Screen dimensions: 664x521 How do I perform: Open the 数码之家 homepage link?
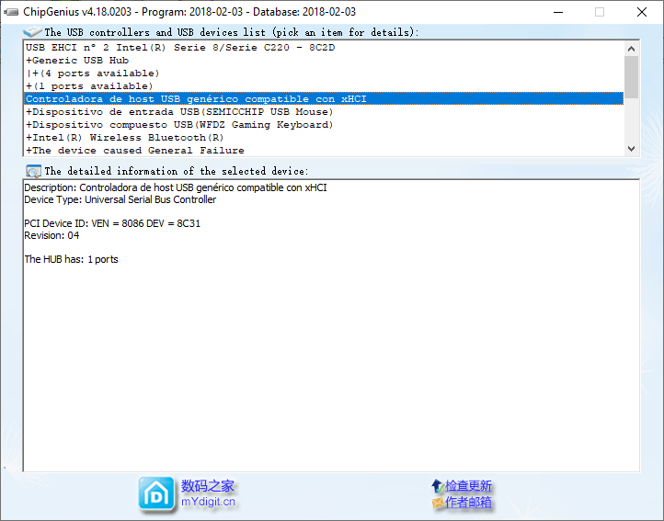[208, 486]
